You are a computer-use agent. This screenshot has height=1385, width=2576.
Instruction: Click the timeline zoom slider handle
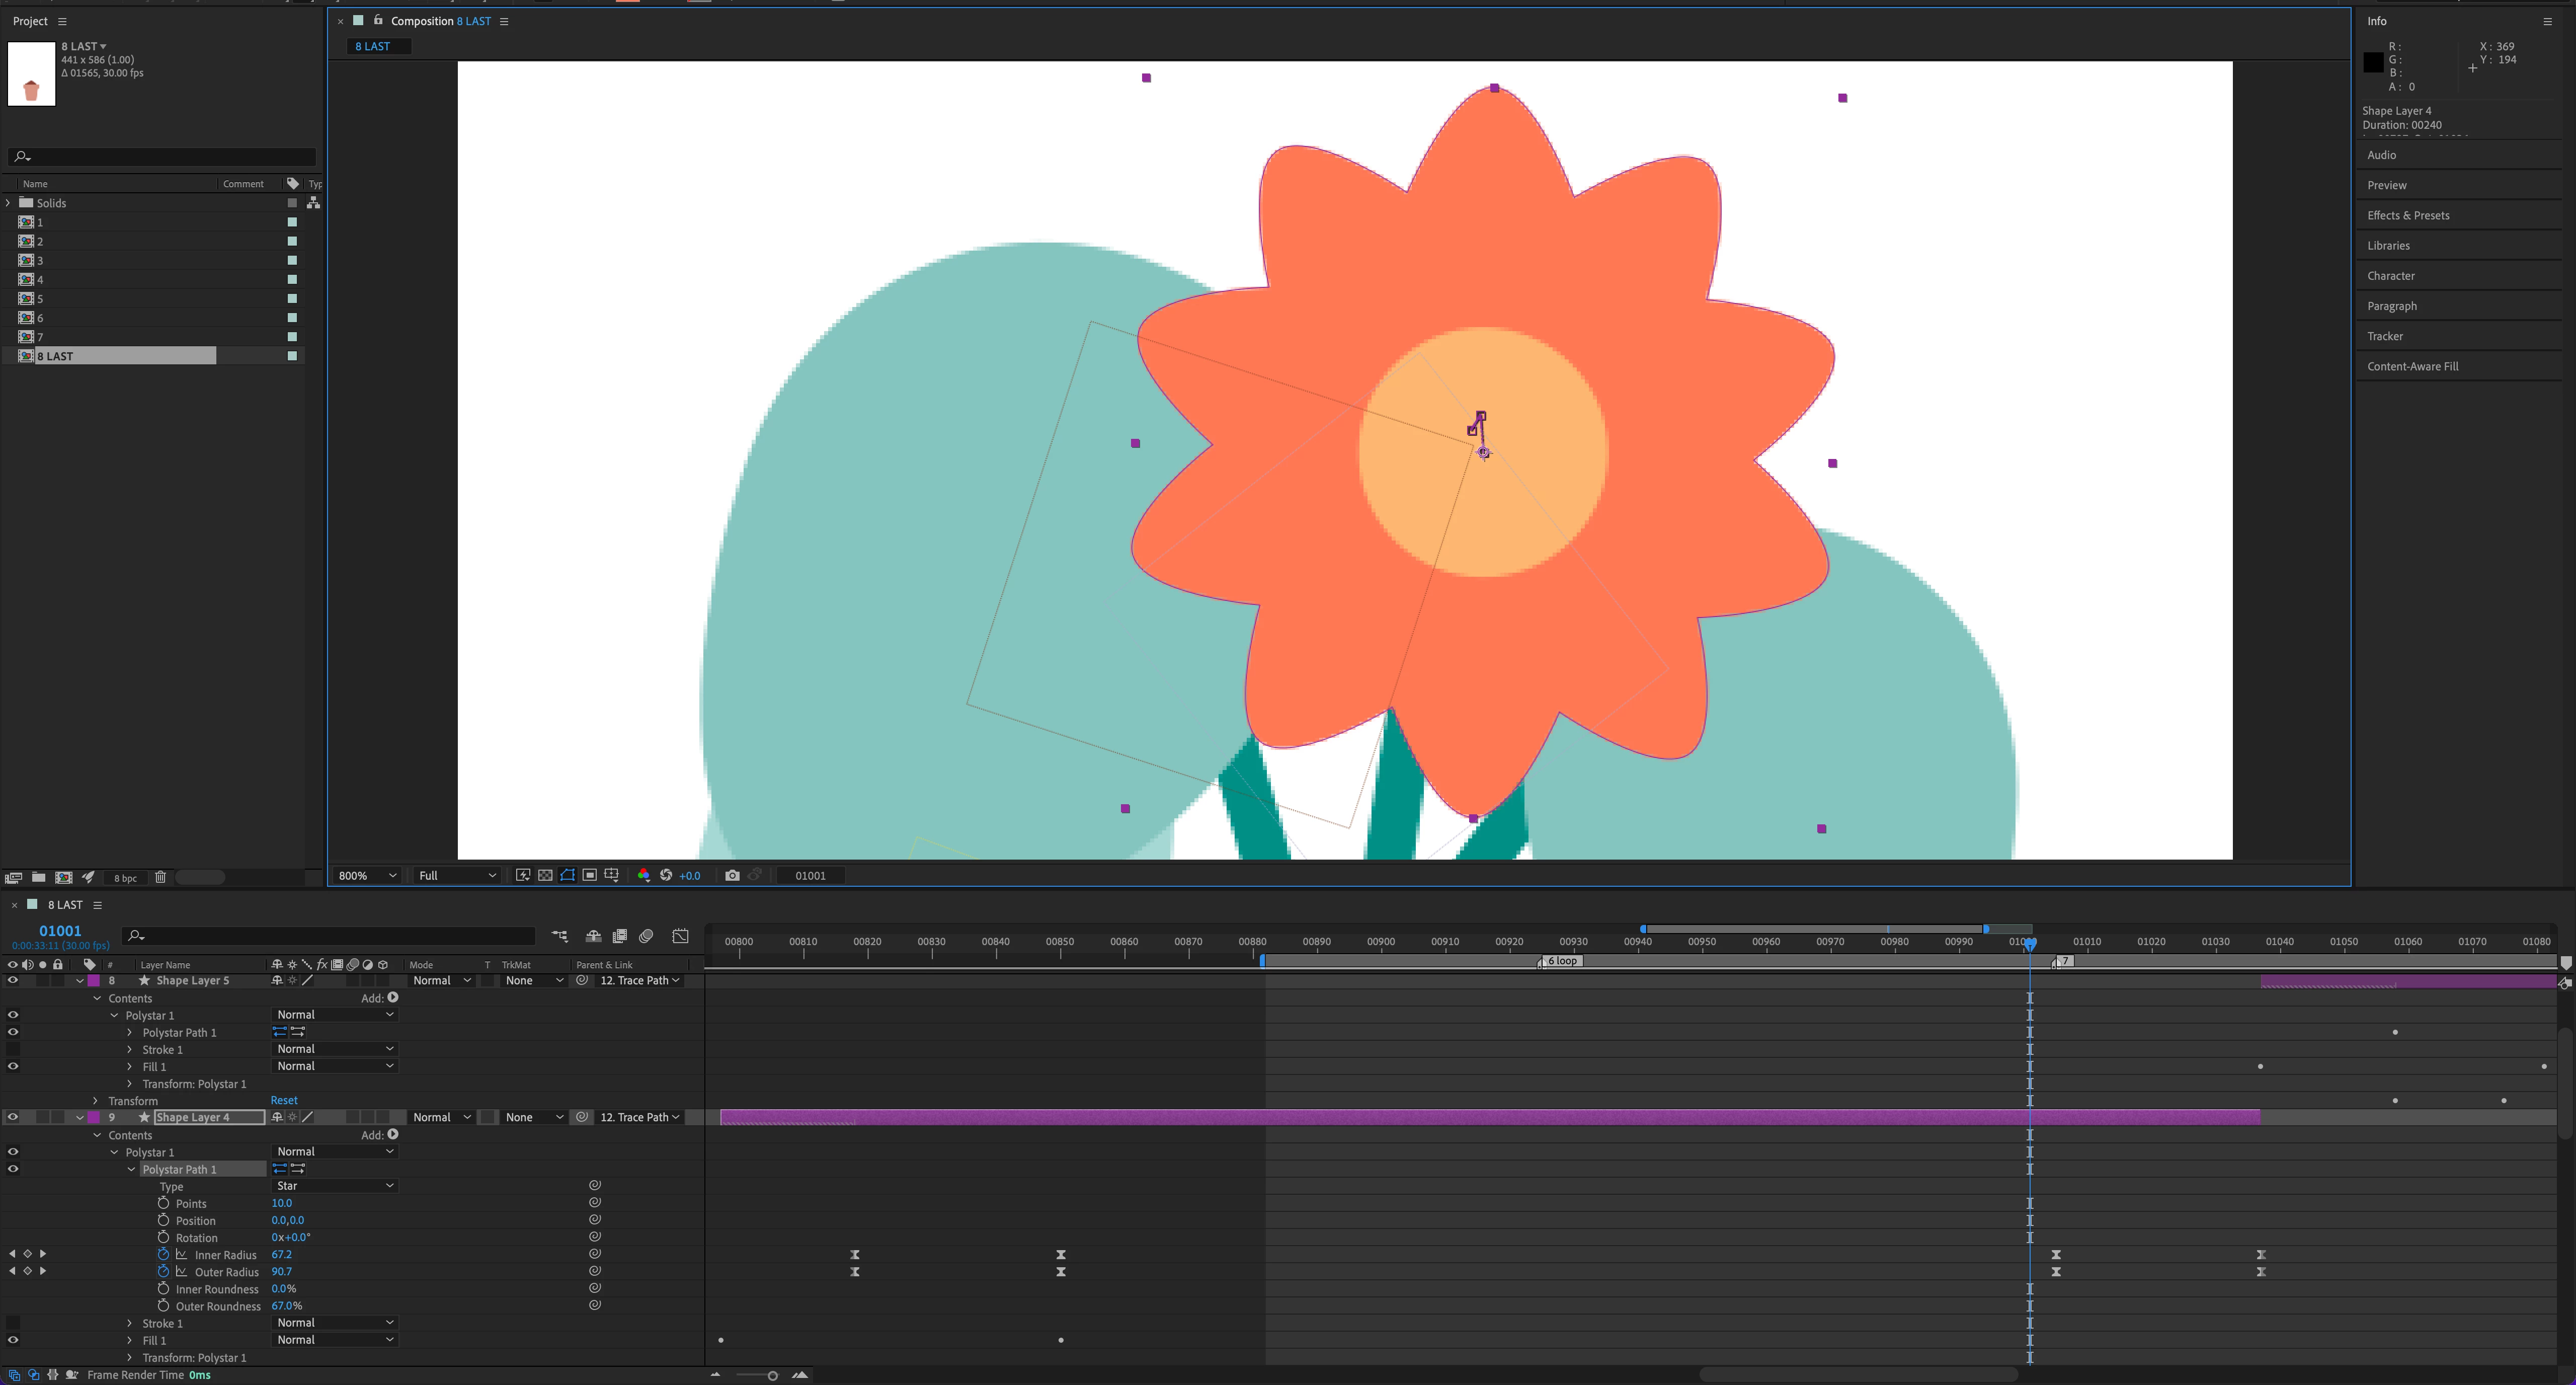[772, 1376]
